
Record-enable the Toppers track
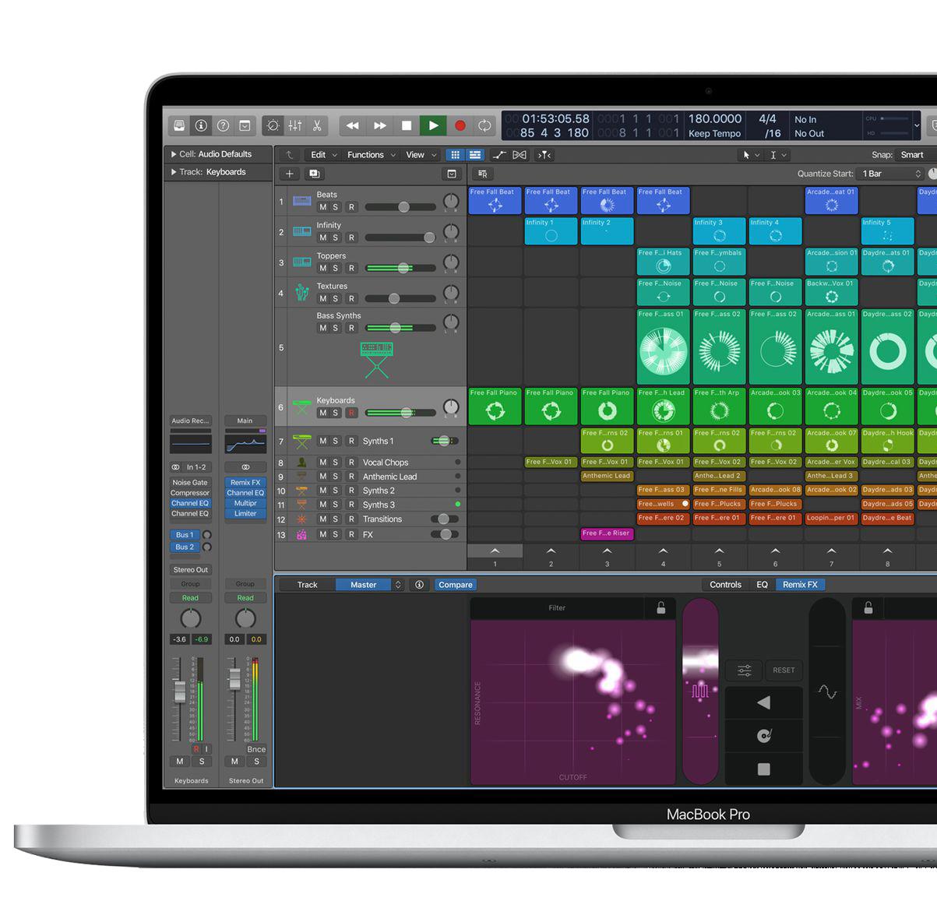[x=351, y=268]
